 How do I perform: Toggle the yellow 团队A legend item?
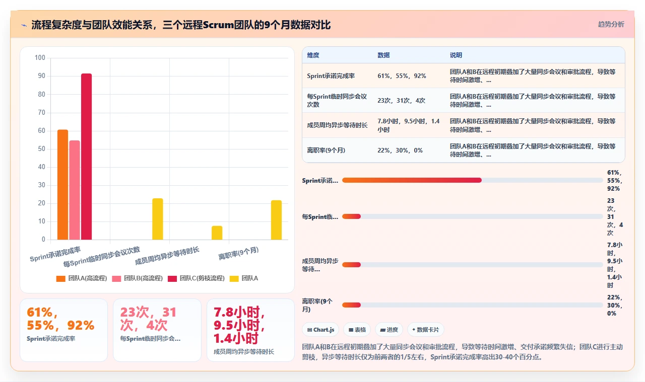(244, 278)
